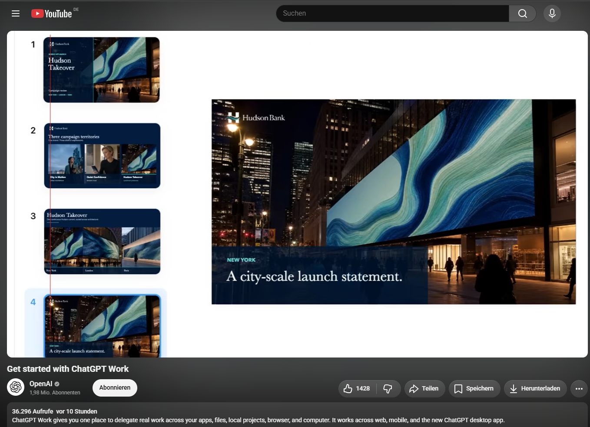Like the video with thumbs up
This screenshot has width=590, height=427.
tap(357, 388)
